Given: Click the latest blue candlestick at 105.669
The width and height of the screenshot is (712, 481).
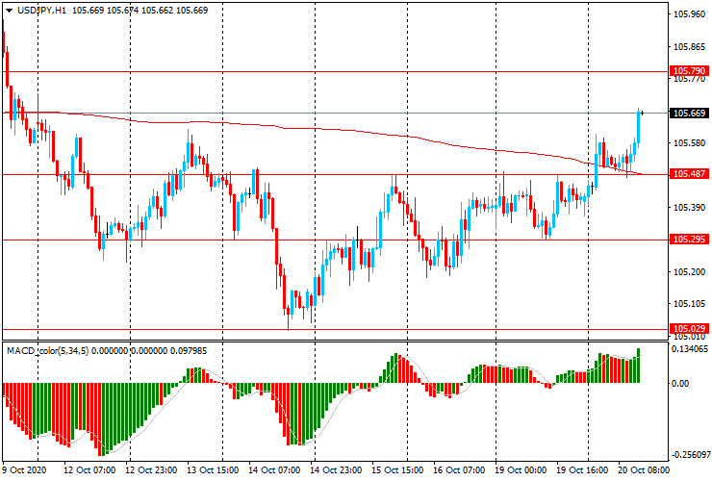Looking at the screenshot, I should [x=639, y=128].
